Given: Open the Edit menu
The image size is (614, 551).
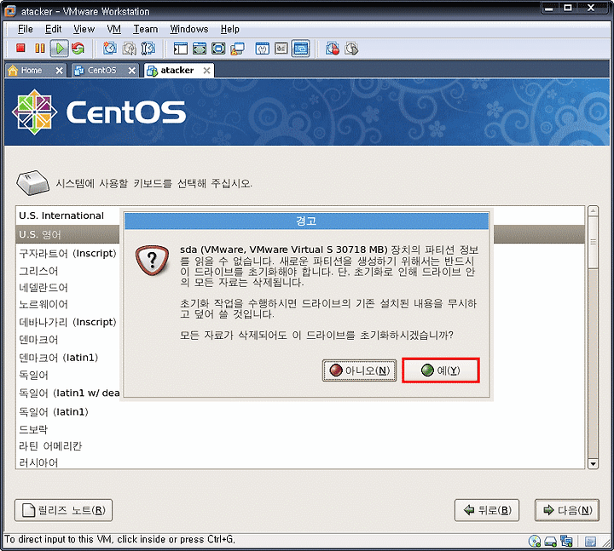Looking at the screenshot, I should point(53,29).
